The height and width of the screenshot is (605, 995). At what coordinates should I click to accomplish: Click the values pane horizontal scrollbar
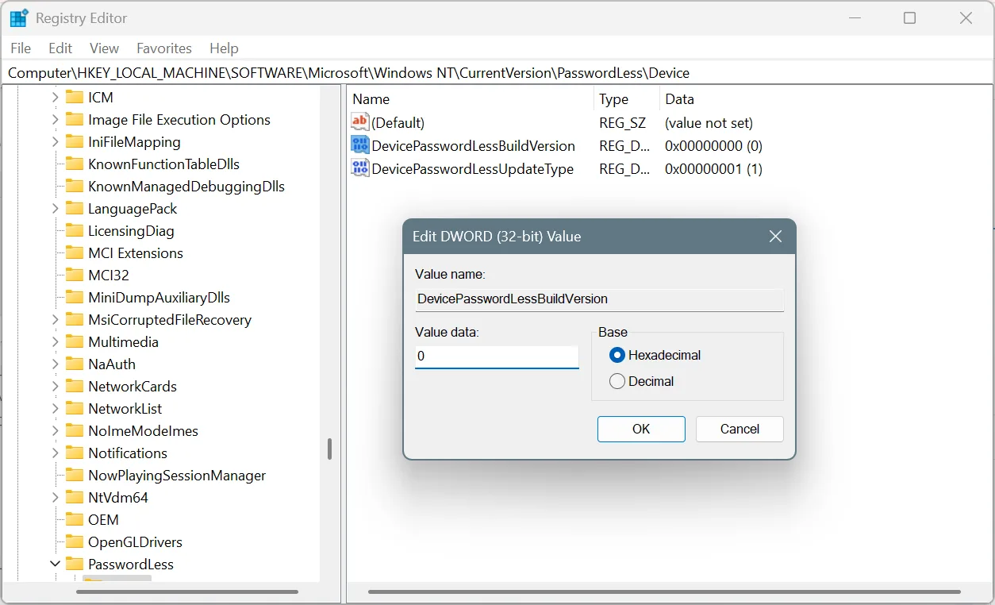coord(665,592)
